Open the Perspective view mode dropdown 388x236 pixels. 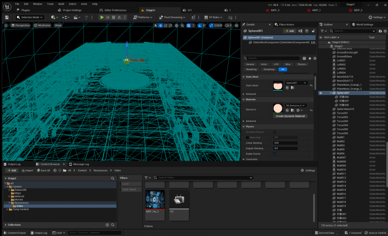[20, 25]
